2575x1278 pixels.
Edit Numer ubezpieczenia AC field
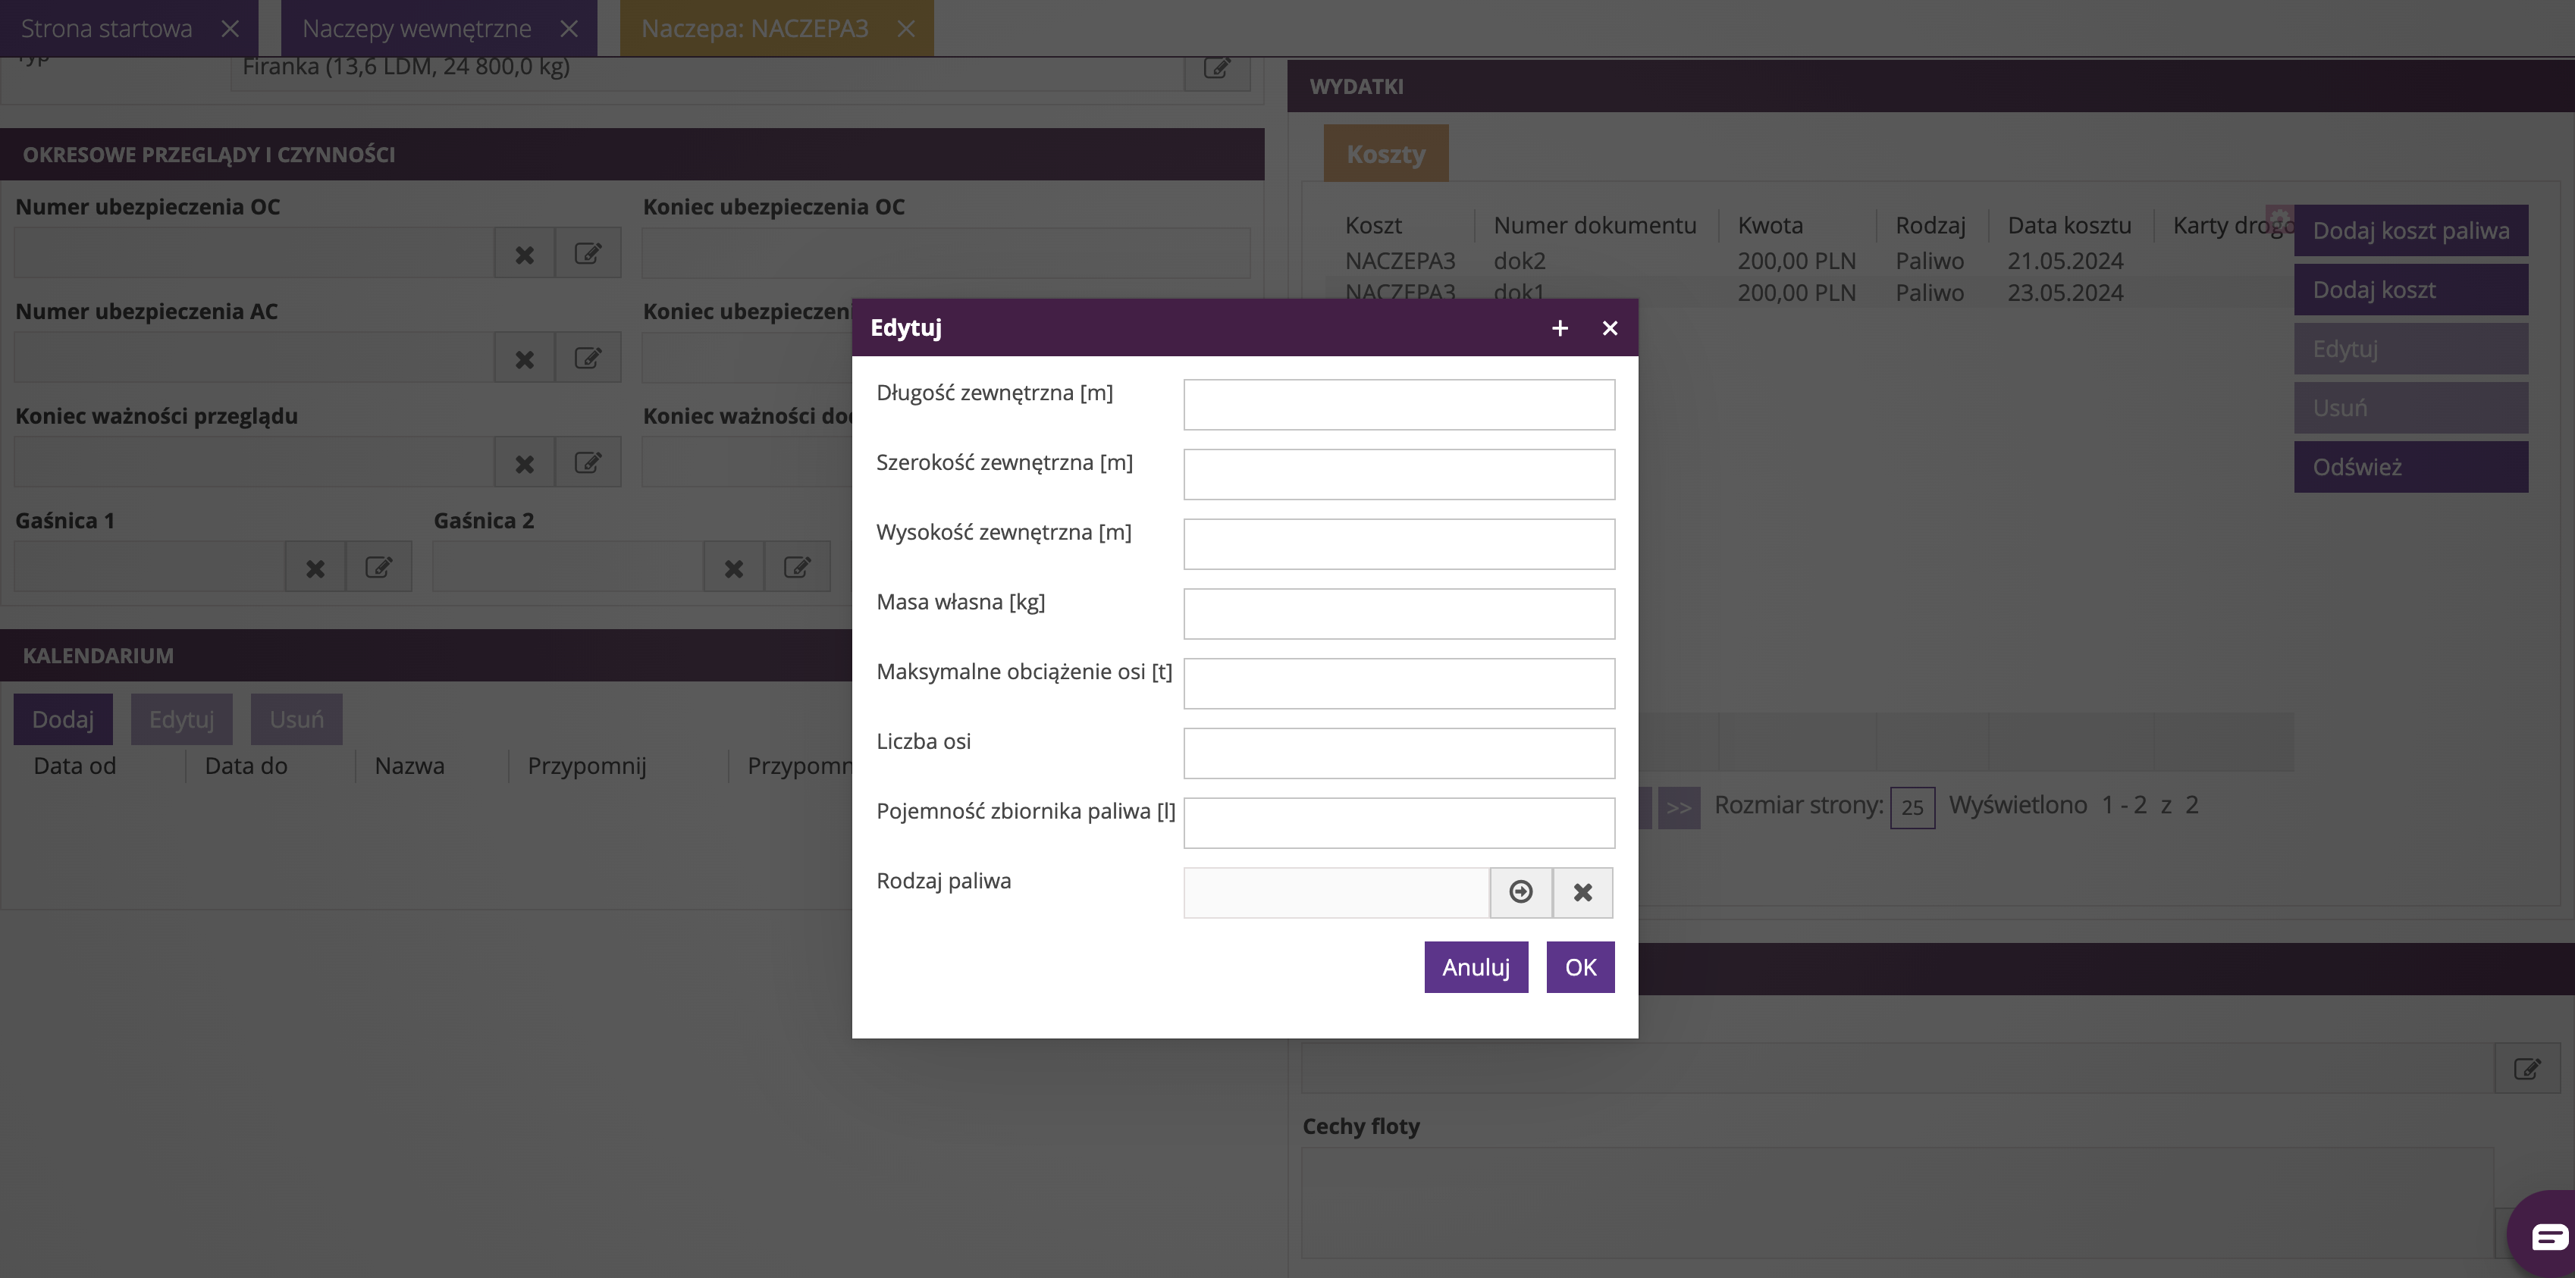click(x=588, y=358)
